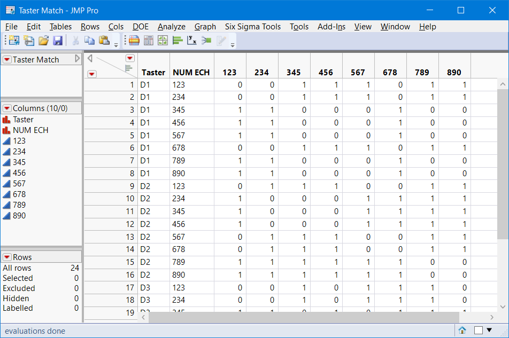Select column 456 in the Columns list

tap(19, 173)
